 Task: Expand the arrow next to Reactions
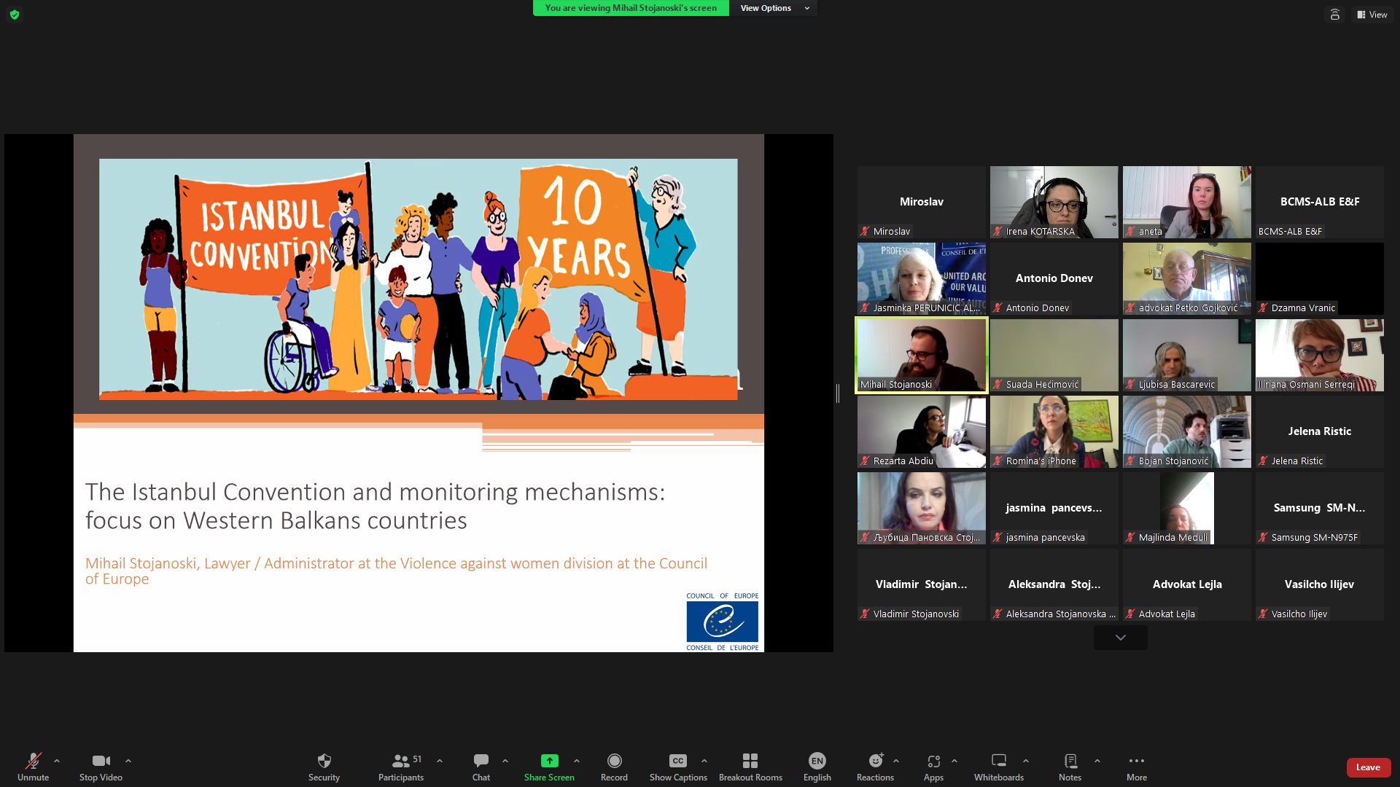[896, 761]
